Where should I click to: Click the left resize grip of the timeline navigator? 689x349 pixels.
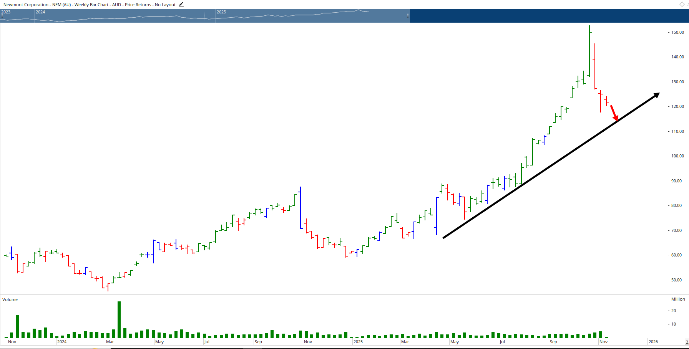click(x=2, y=16)
